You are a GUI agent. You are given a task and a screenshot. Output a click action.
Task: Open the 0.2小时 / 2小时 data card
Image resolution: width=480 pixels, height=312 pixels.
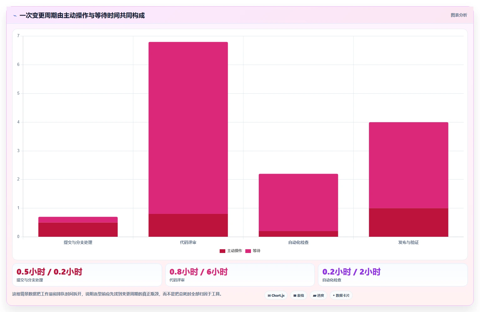393,275
